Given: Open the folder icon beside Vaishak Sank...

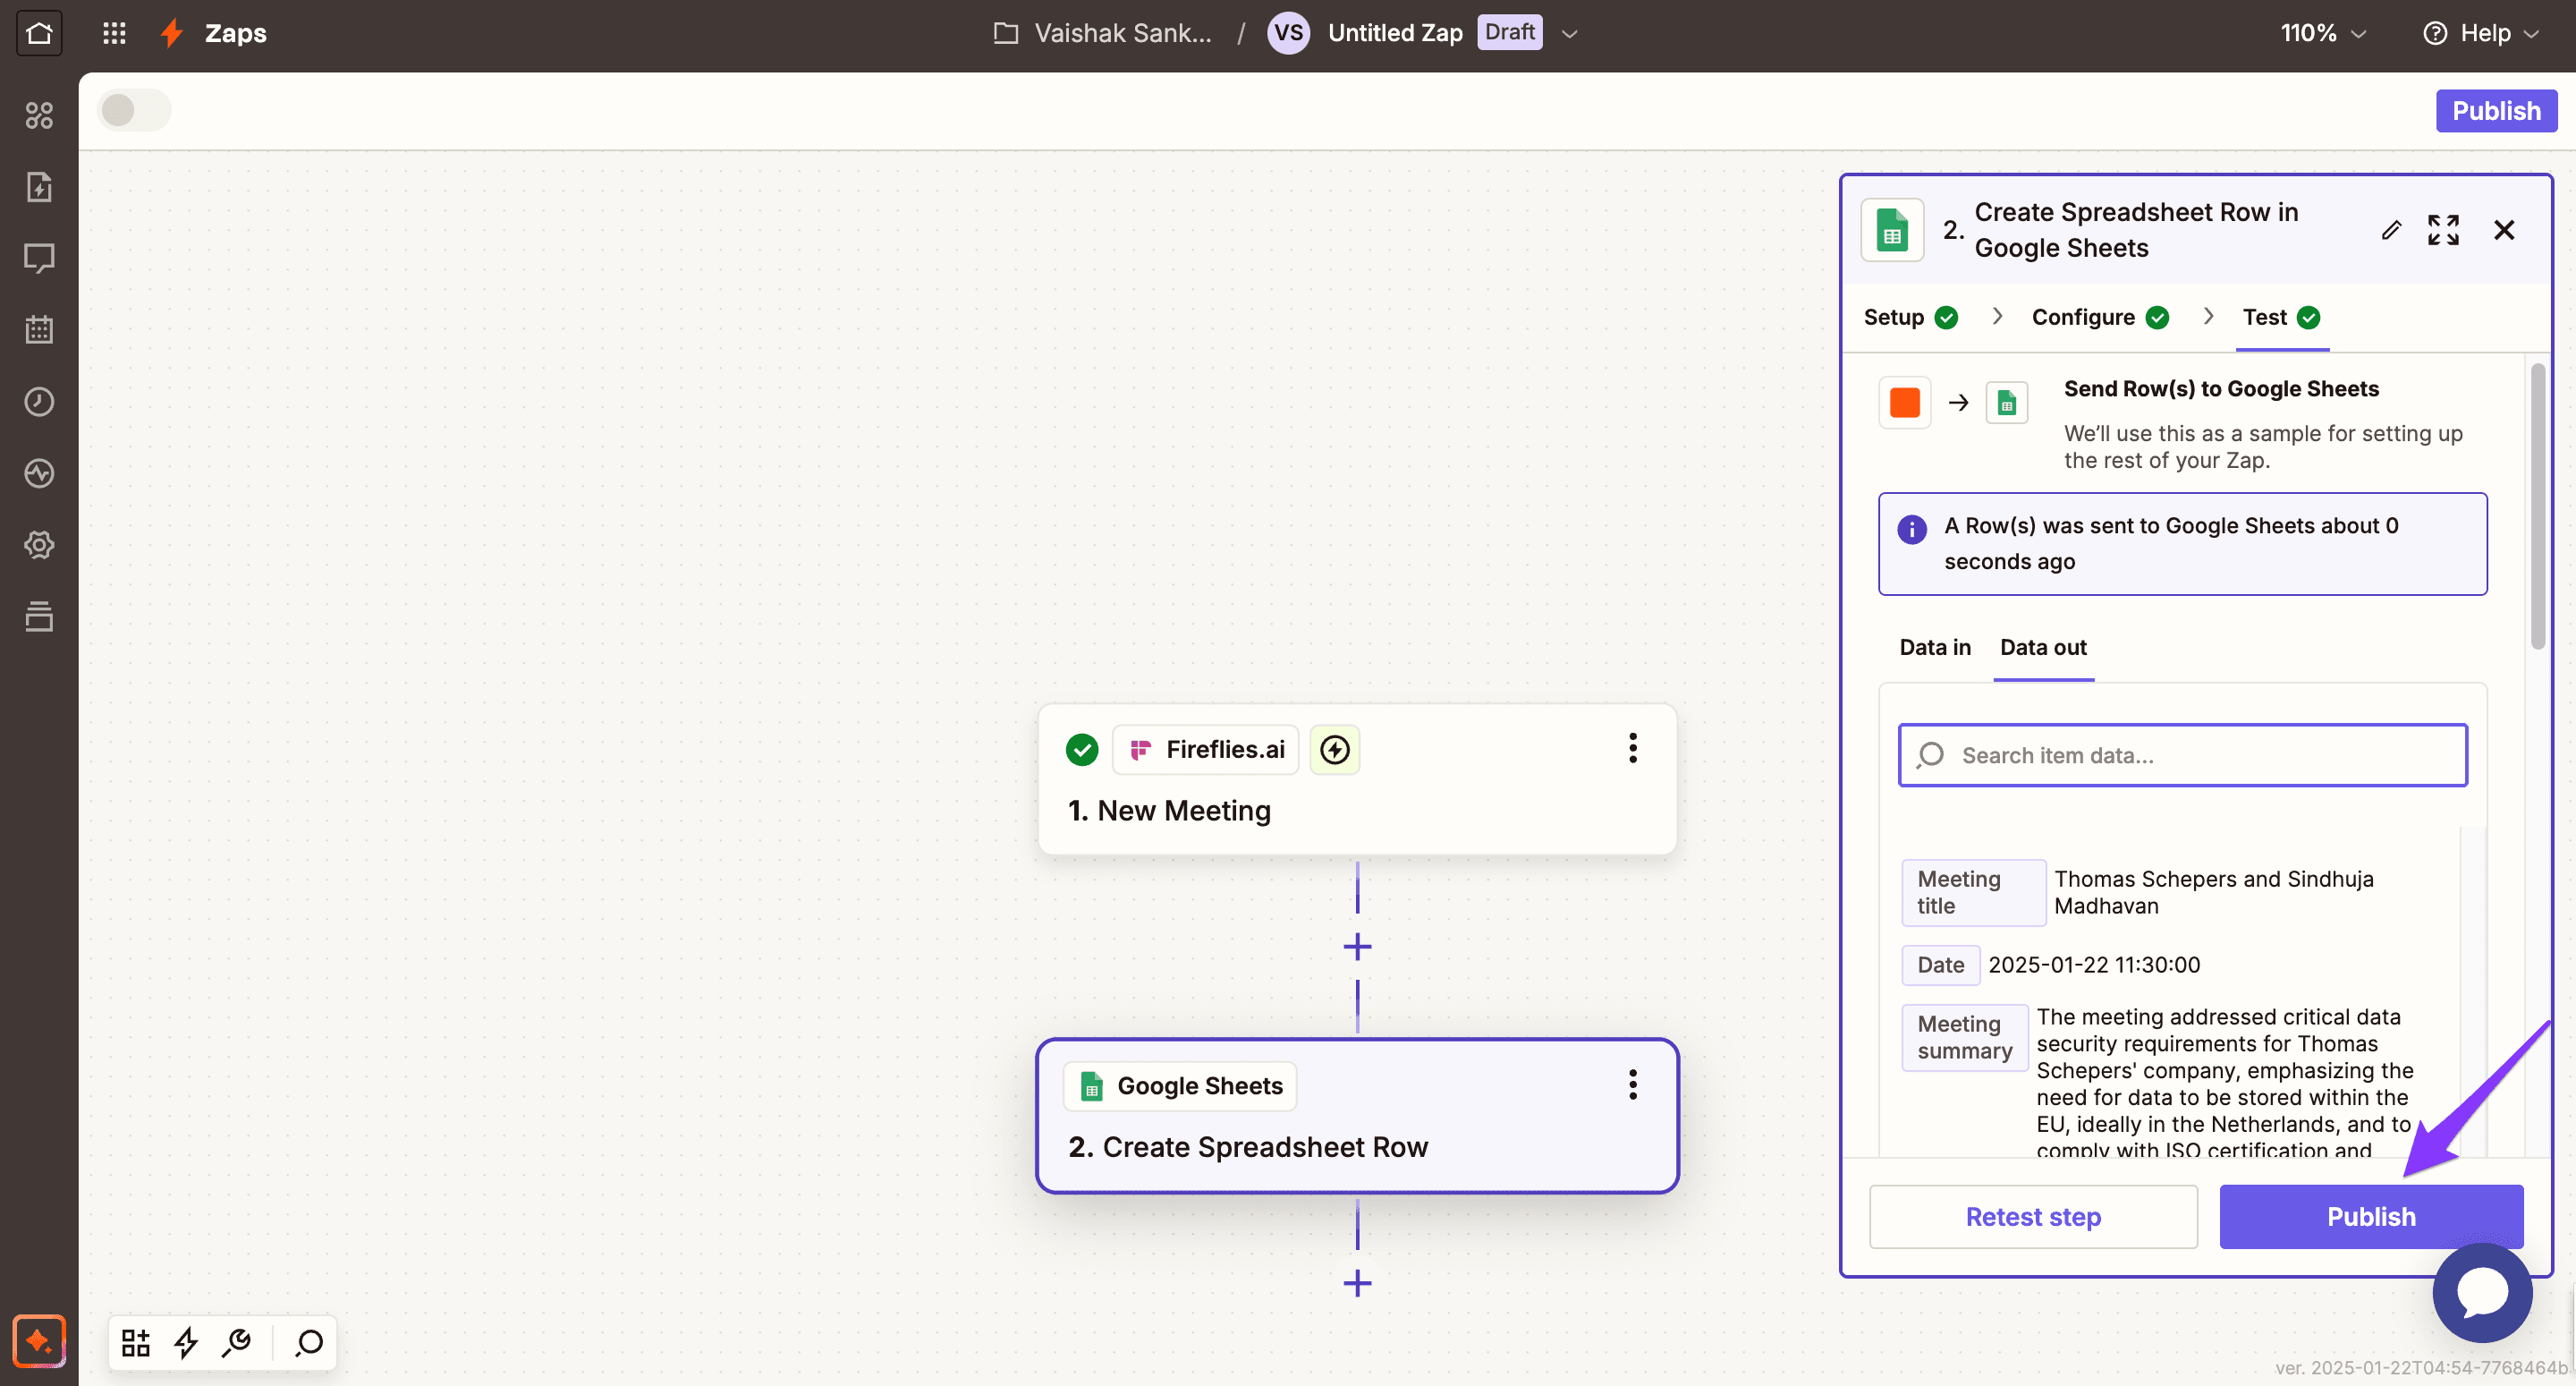Looking at the screenshot, I should tap(1005, 33).
